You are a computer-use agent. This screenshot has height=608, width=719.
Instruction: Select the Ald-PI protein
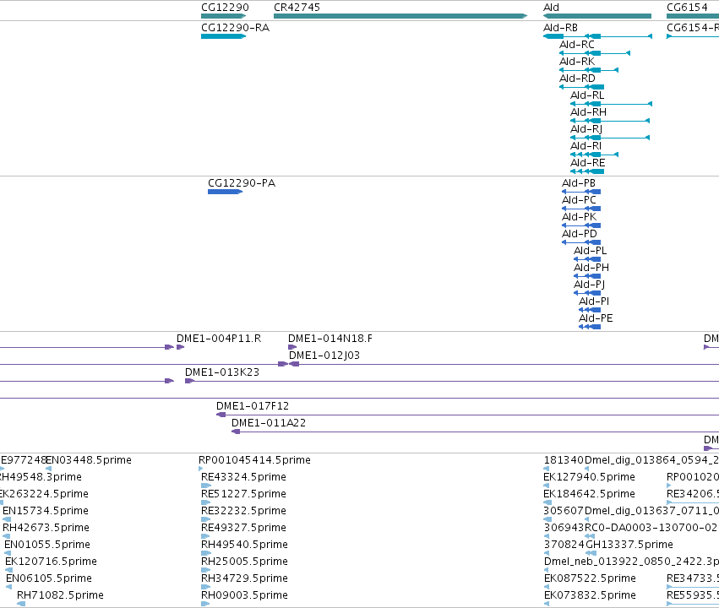(x=590, y=310)
